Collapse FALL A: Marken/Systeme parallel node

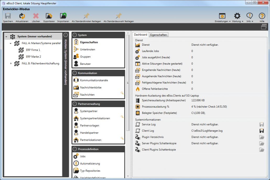click(x=11, y=44)
